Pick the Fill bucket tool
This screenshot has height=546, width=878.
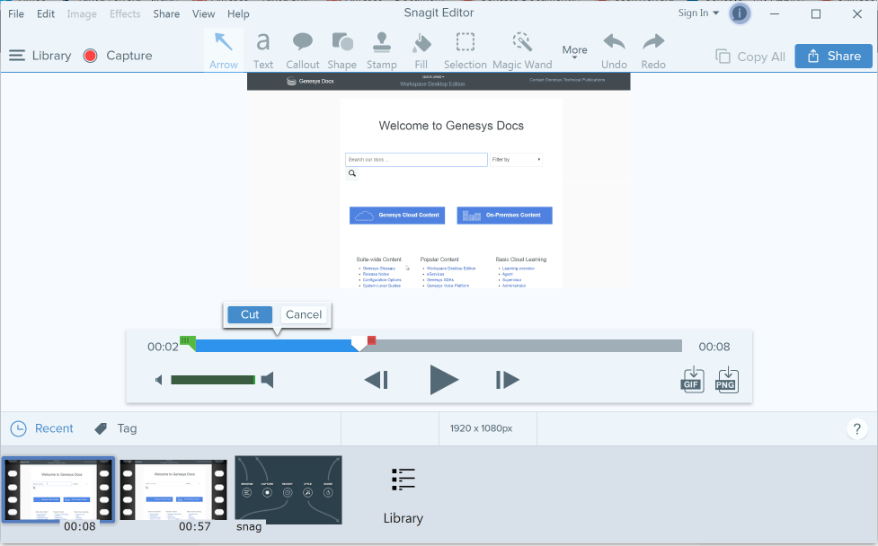click(x=421, y=49)
